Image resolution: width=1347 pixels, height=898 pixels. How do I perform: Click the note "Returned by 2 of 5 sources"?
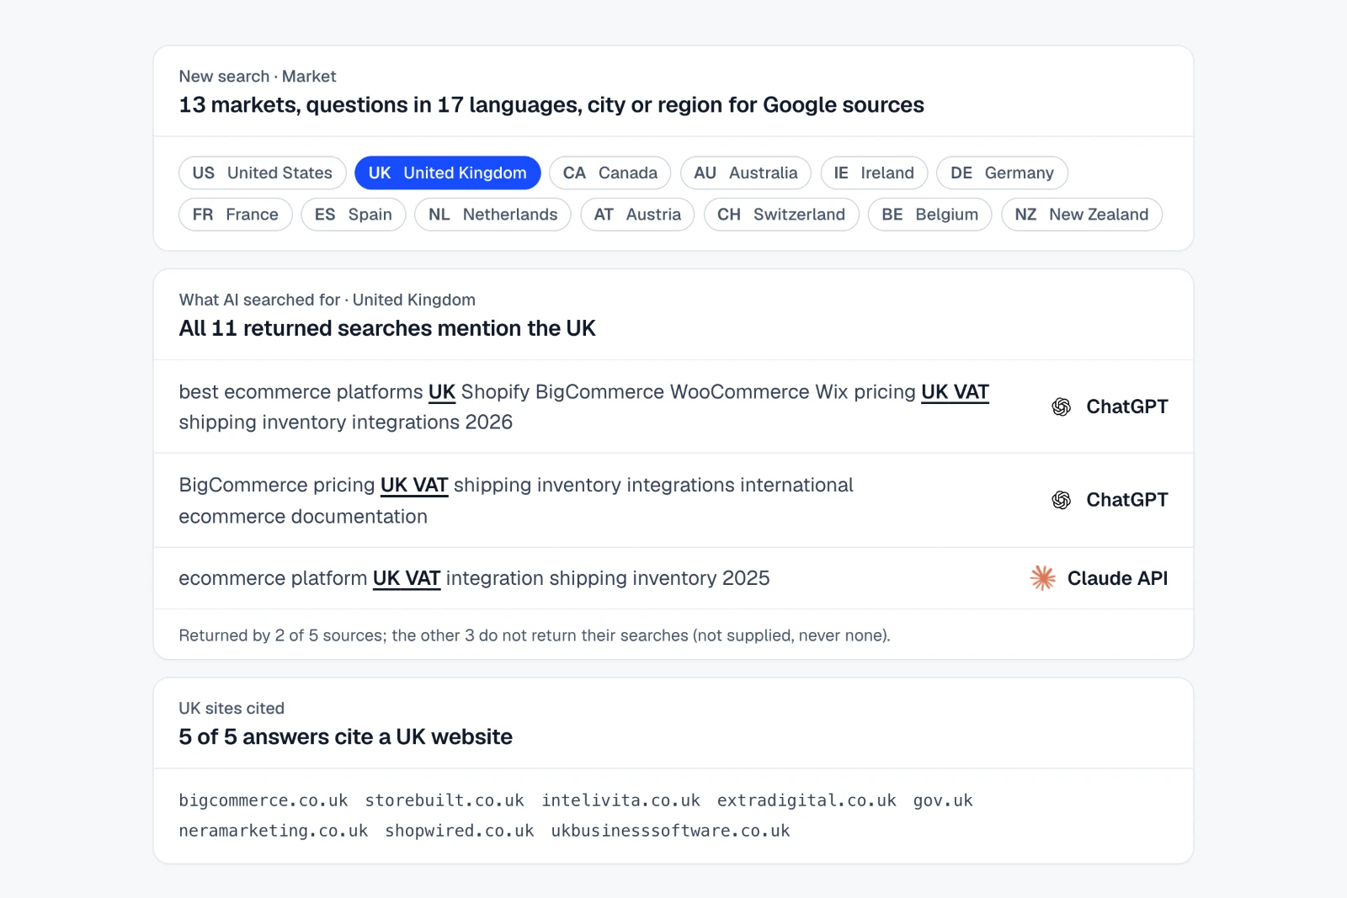(x=535, y=635)
